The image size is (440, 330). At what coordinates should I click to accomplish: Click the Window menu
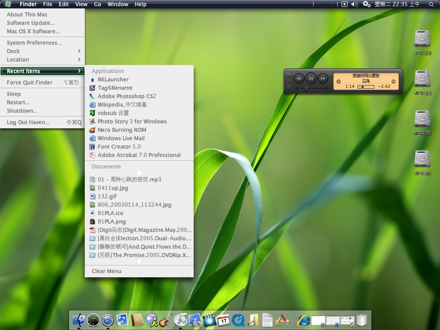tap(118, 4)
